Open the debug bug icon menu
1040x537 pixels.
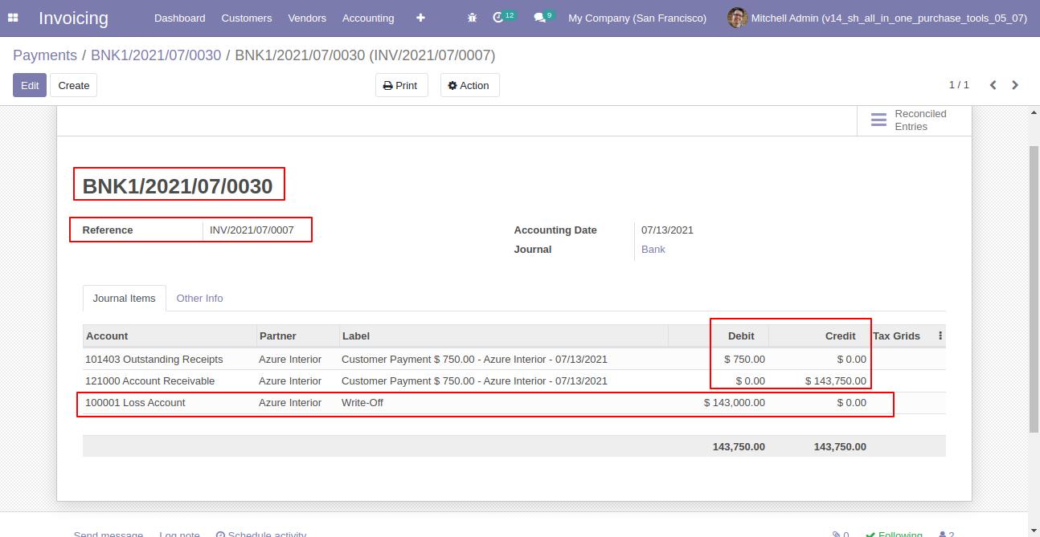pyautogui.click(x=473, y=18)
